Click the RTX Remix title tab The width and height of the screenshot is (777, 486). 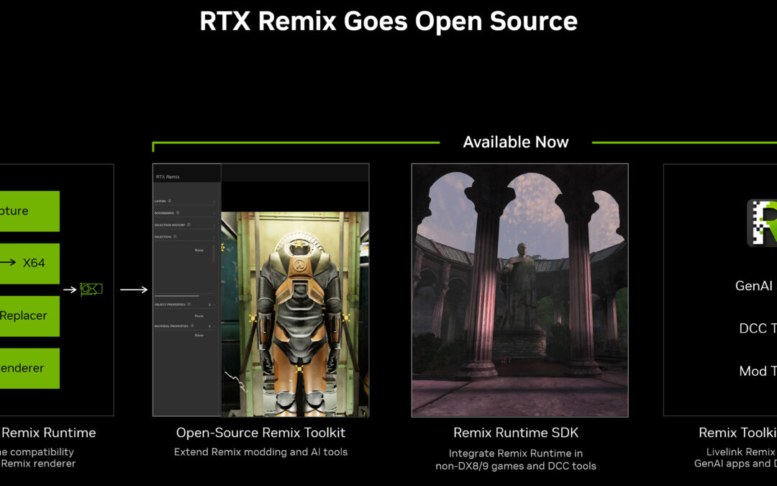(x=168, y=176)
